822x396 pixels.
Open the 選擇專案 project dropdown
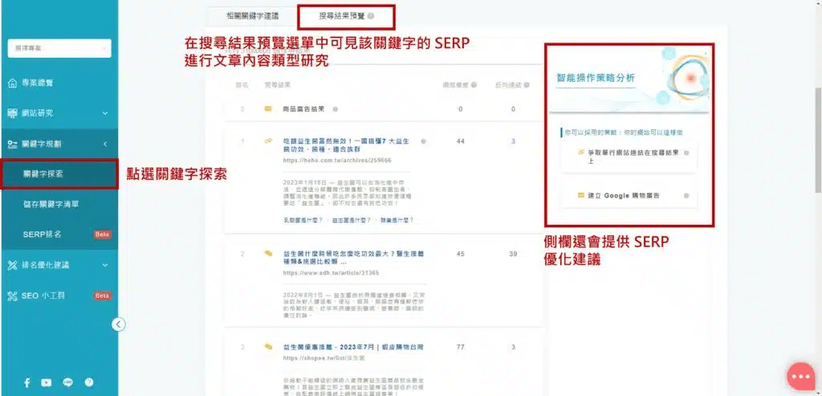coord(58,48)
